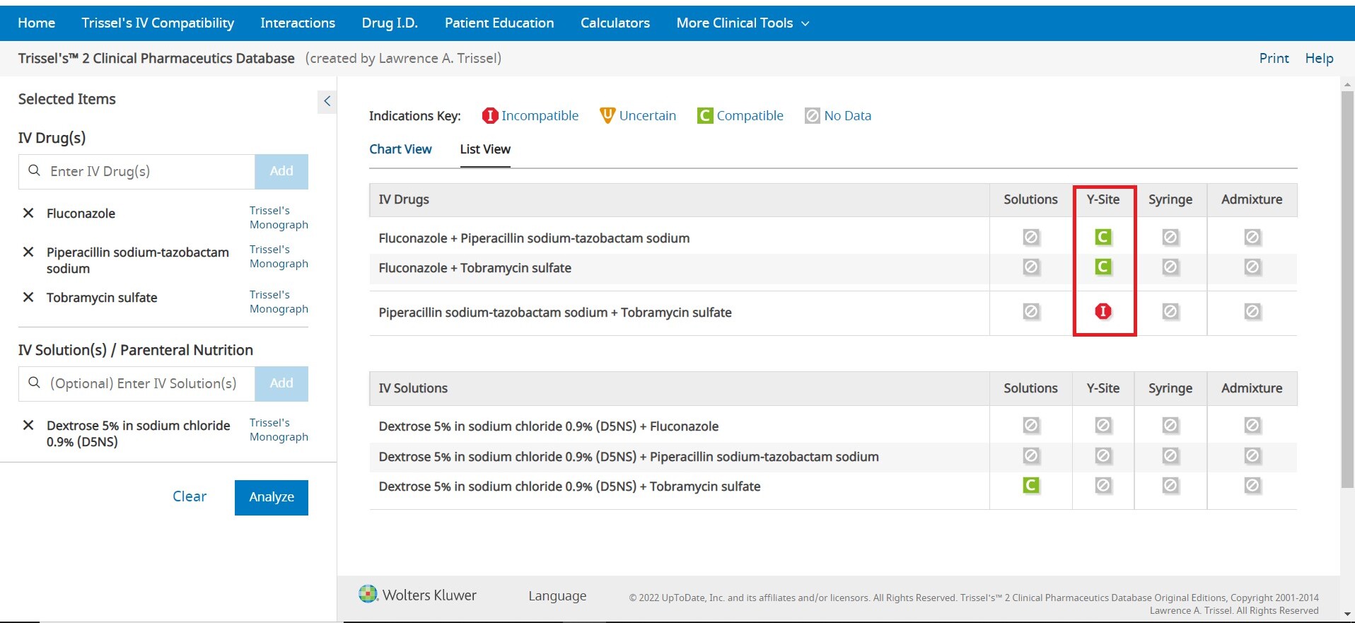
Task: Open Trissel's Monograph for Piperacillin-tazobactam
Action: pos(279,256)
